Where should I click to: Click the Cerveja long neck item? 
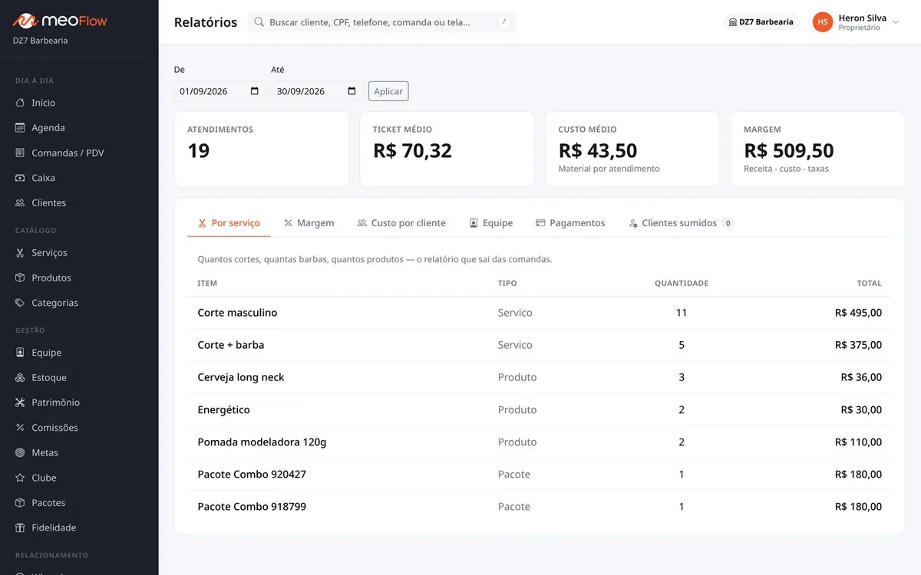241,377
